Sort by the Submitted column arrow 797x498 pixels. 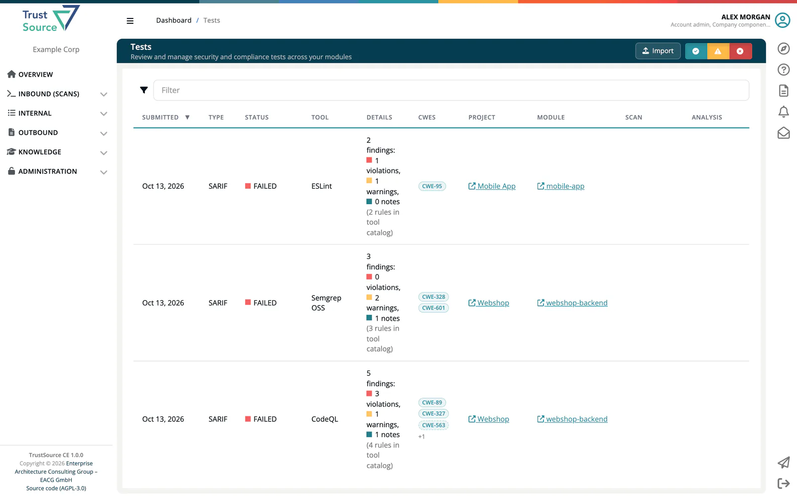pos(187,118)
